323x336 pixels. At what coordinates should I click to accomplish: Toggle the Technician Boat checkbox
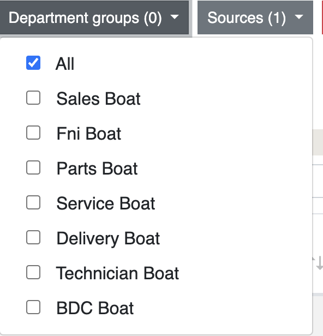click(x=33, y=272)
